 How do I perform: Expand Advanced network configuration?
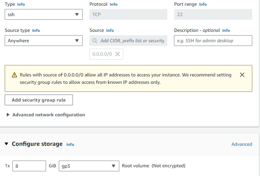point(45,115)
